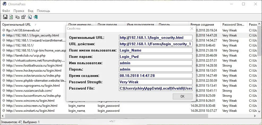262x125 pixels.
Task: Click the Exit door toolbar icon
Action: point(36,17)
